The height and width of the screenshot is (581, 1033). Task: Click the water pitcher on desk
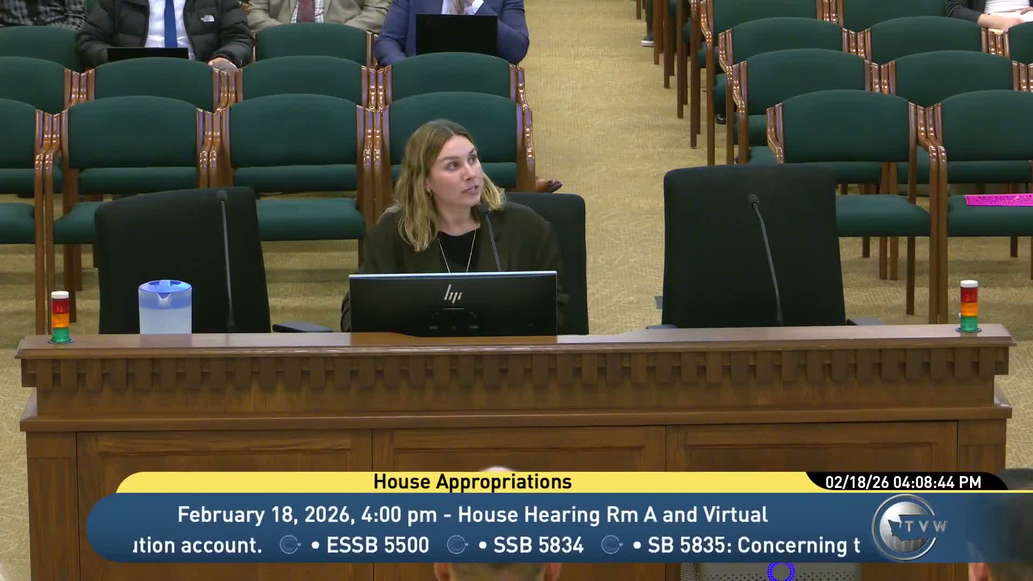[x=165, y=307]
